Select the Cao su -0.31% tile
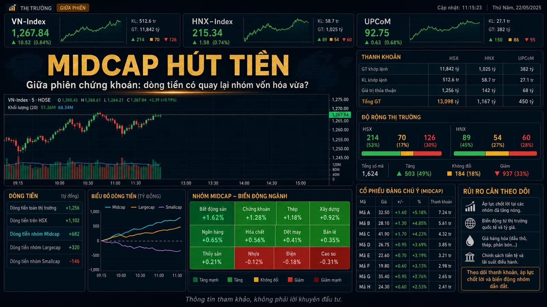This screenshot has width=547, height=307. click(329, 258)
